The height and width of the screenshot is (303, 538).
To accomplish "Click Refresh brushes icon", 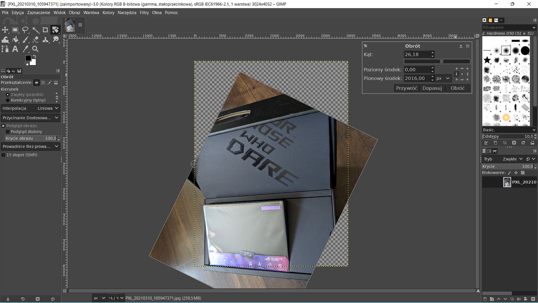I will pos(523,143).
